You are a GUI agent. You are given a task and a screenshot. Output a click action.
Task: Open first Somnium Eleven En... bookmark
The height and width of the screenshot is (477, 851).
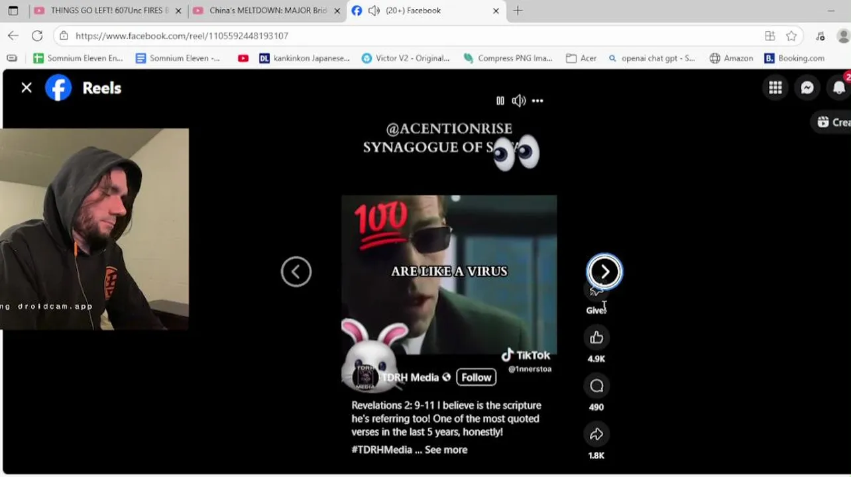pos(78,58)
